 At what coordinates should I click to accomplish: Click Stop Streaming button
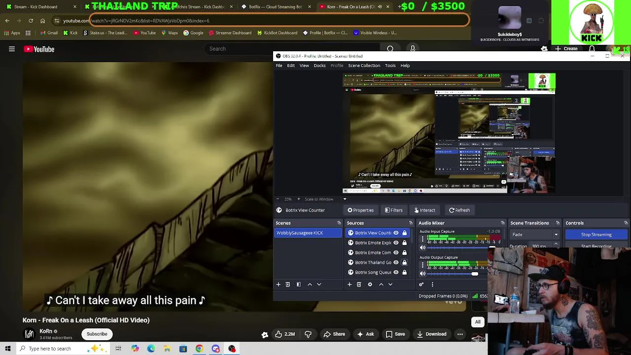tap(596, 235)
